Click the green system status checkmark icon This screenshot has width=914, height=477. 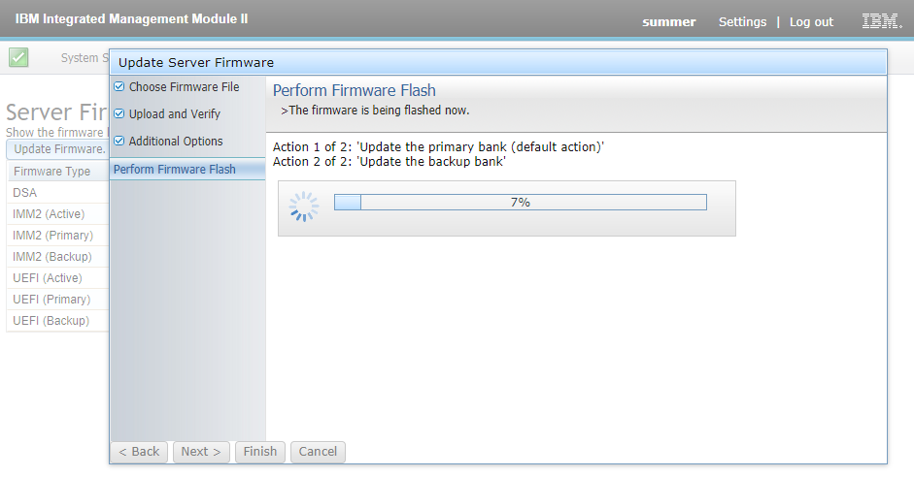pyautogui.click(x=18, y=57)
